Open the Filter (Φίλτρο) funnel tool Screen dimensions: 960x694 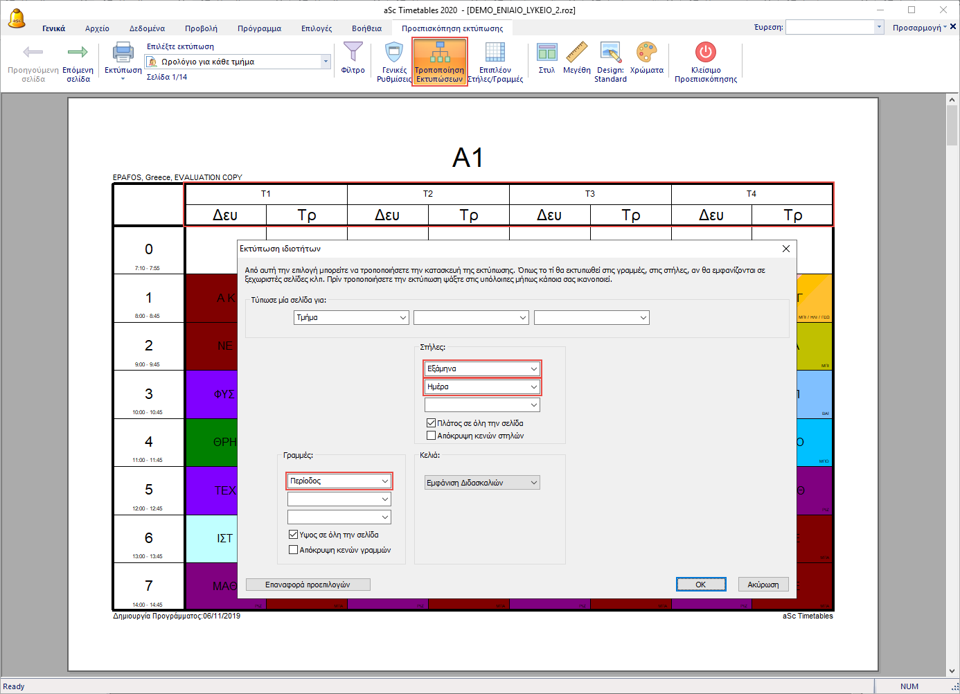[x=353, y=53]
